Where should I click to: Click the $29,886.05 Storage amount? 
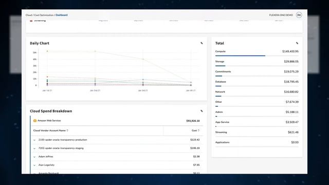291,62
